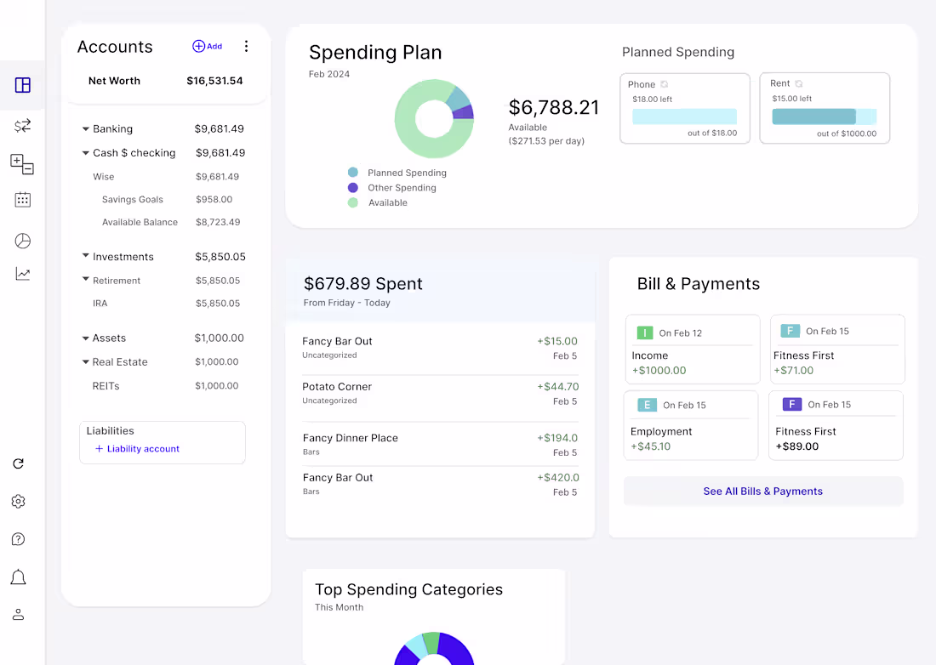Open the pie chart reports icon
Viewport: 936px width, 665px height.
(23, 241)
